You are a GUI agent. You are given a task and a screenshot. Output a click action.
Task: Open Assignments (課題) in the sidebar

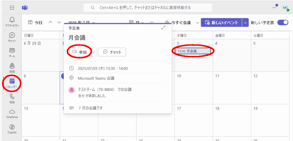(x=12, y=68)
